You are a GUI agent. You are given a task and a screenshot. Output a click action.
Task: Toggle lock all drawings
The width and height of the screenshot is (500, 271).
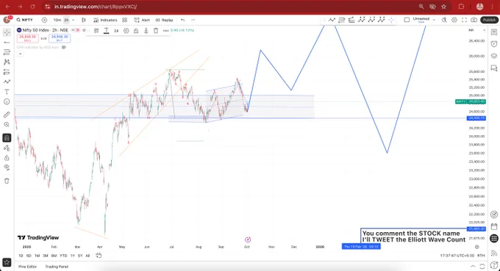click(x=7, y=158)
